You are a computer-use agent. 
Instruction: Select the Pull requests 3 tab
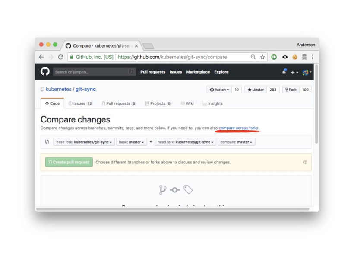(x=119, y=103)
